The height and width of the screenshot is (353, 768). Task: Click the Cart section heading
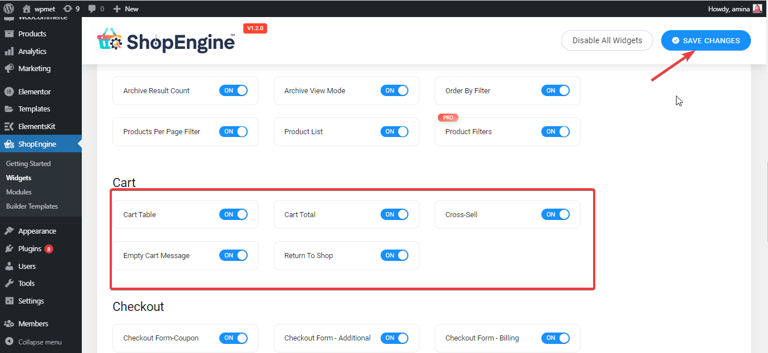[x=124, y=182]
